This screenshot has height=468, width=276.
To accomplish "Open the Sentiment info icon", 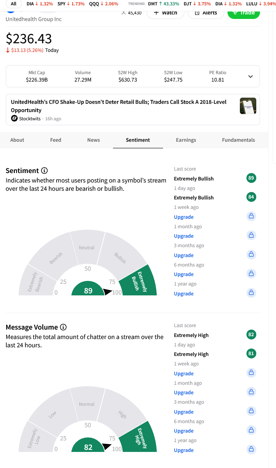I will click(x=44, y=171).
